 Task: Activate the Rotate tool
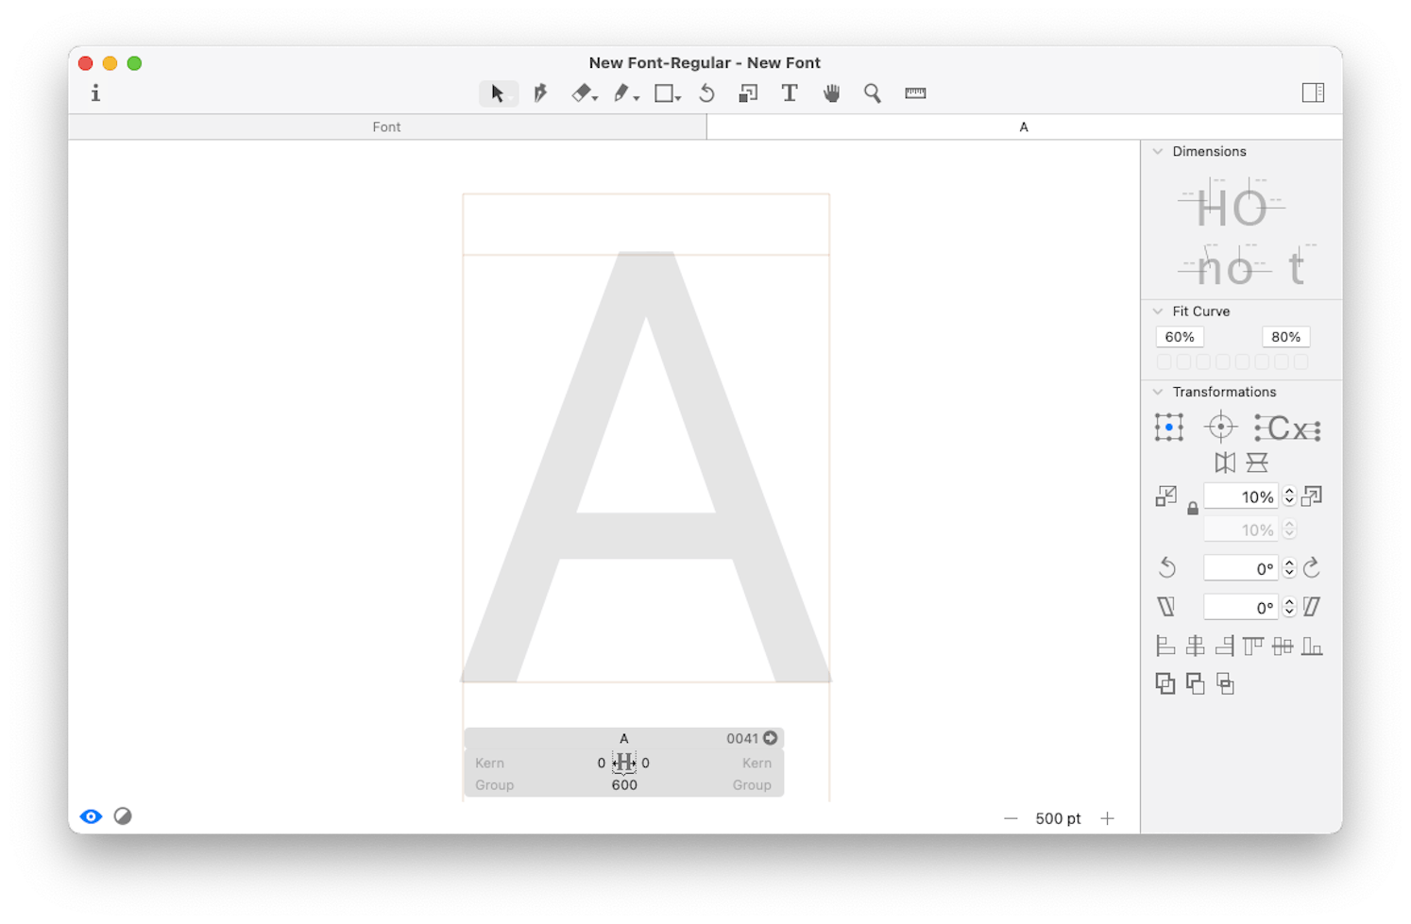[706, 93]
